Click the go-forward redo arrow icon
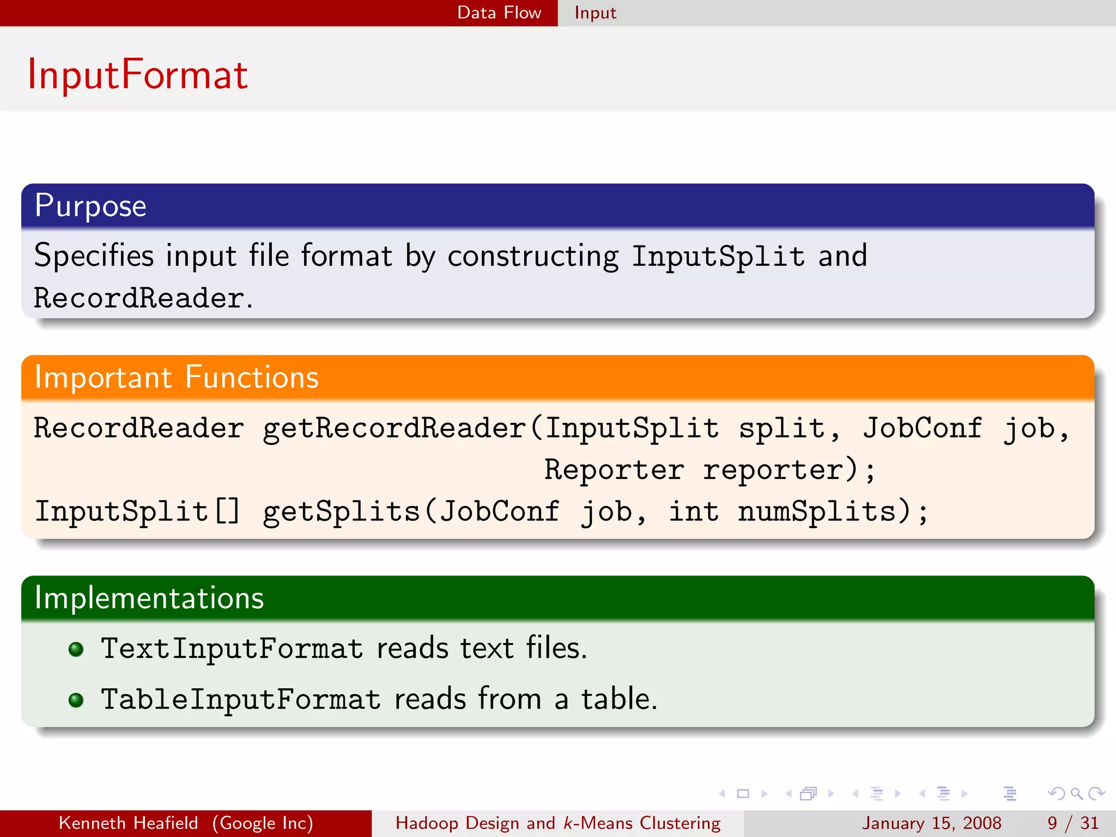Screen dimensions: 1116x837 pos(1096,794)
